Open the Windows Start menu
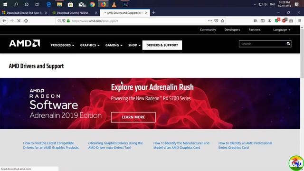 coord(5,4)
